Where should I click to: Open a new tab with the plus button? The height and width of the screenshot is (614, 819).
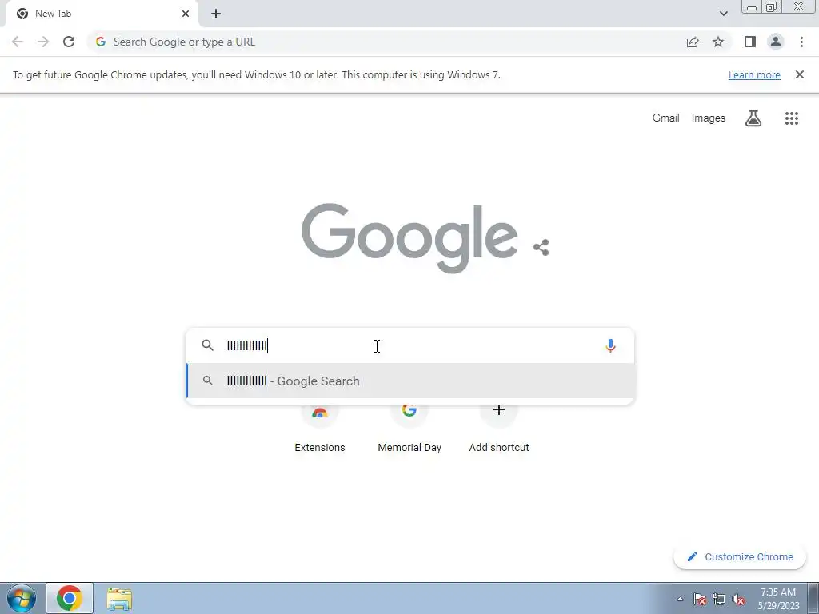[x=216, y=14]
